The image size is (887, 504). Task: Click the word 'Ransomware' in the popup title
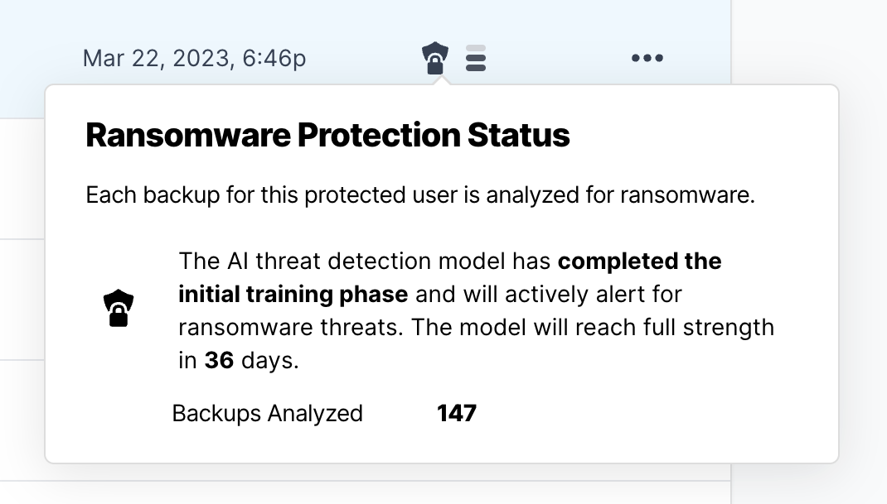pos(188,135)
